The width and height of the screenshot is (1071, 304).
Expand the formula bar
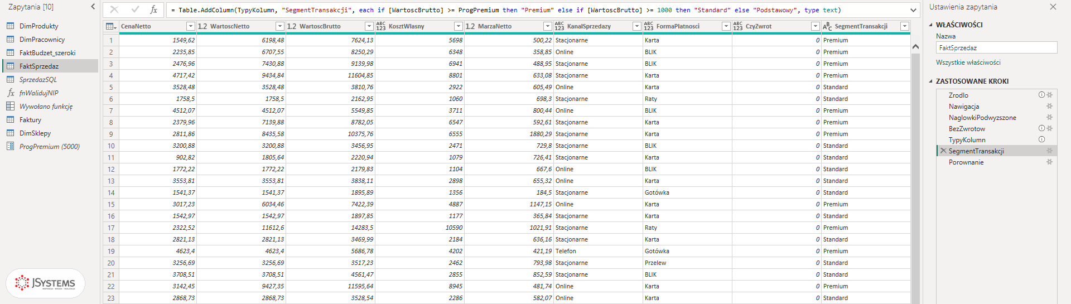[913, 10]
